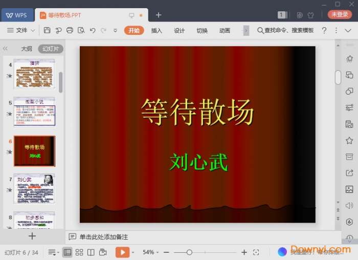
Task: Click the speaker audio icon in sidebar
Action: tap(349, 206)
